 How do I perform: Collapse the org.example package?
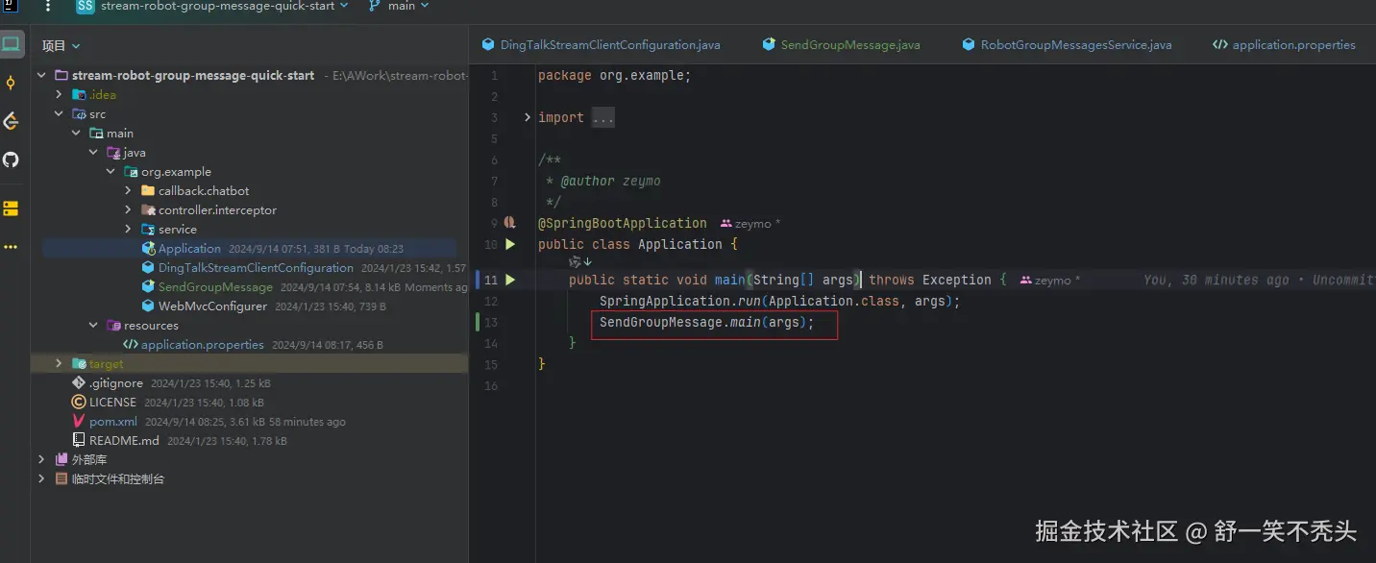[111, 171]
